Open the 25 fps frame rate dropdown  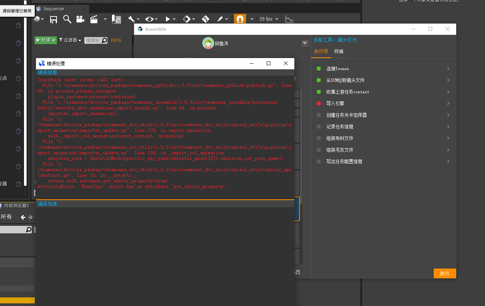pyautogui.click(x=266, y=19)
